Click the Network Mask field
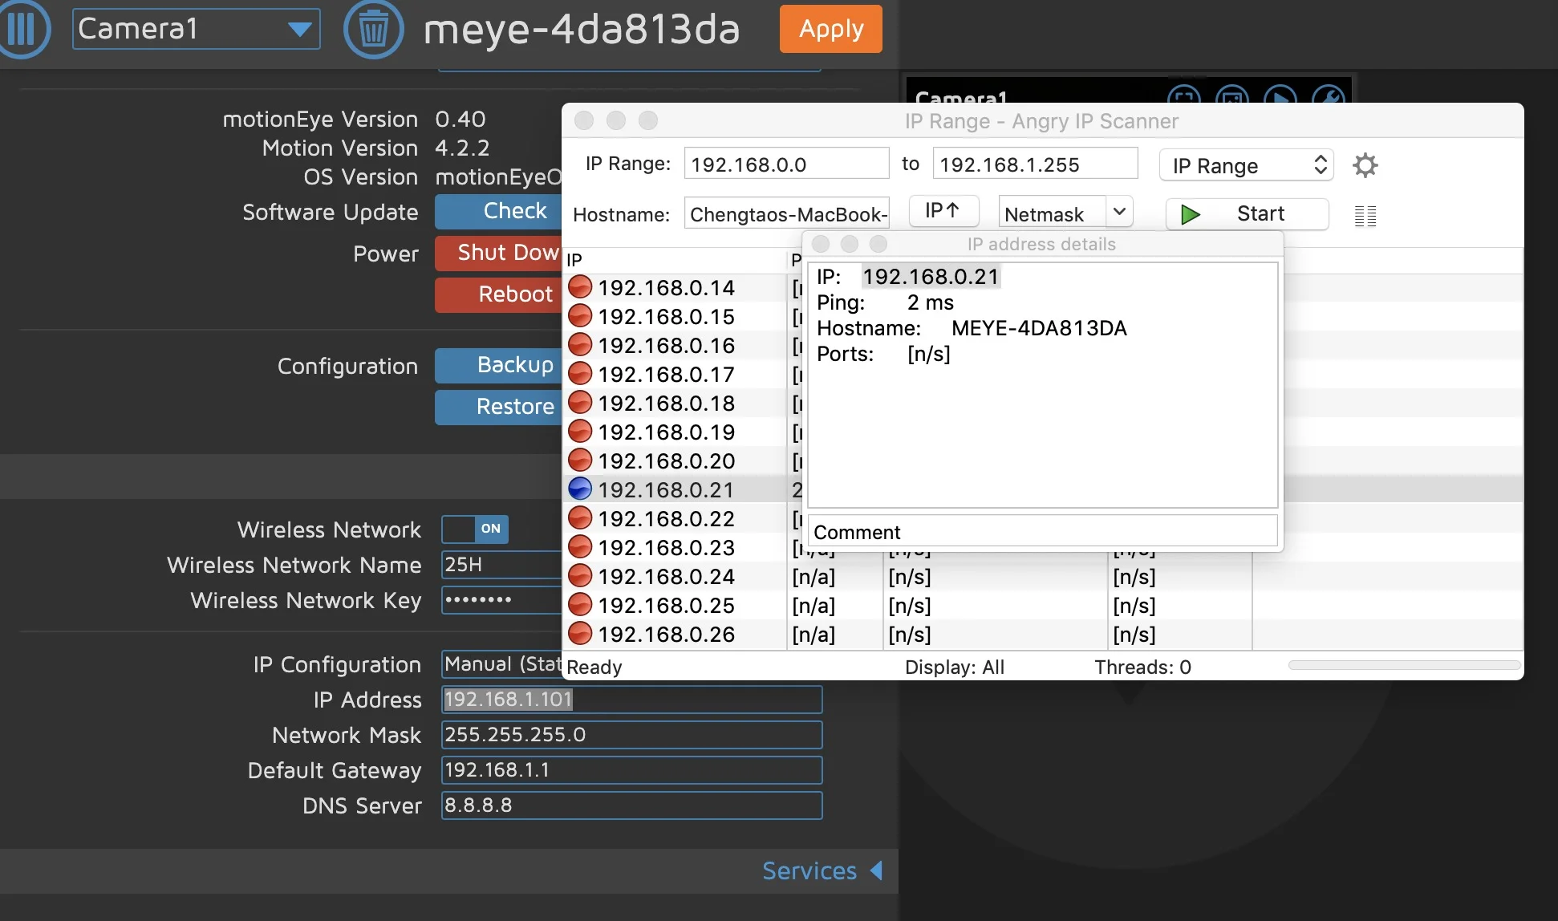1558x921 pixels. tap(631, 735)
